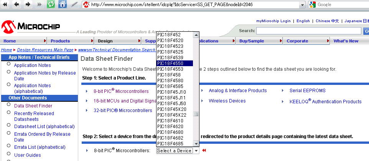369x161 pixels.
Task: Pick PIC18F4610 from the list
Action: coord(175,120)
